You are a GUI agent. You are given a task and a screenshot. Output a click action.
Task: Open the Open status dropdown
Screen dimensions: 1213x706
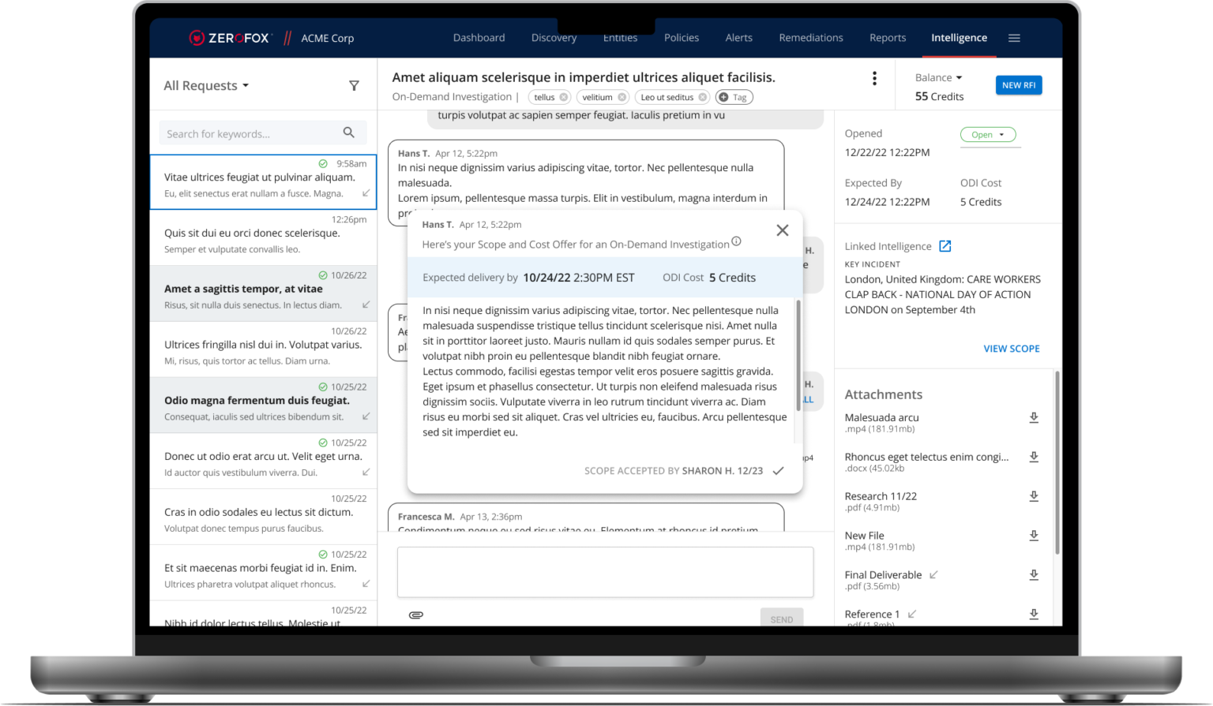click(x=988, y=135)
